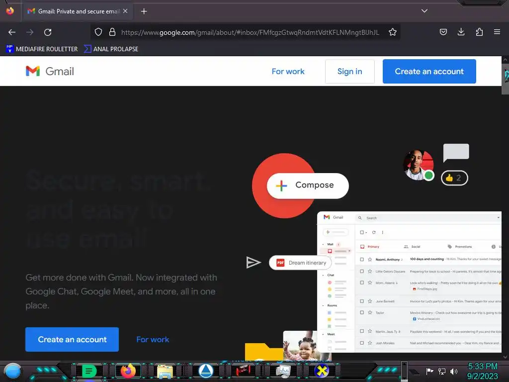Bookmark this page with the star

[x=393, y=32]
